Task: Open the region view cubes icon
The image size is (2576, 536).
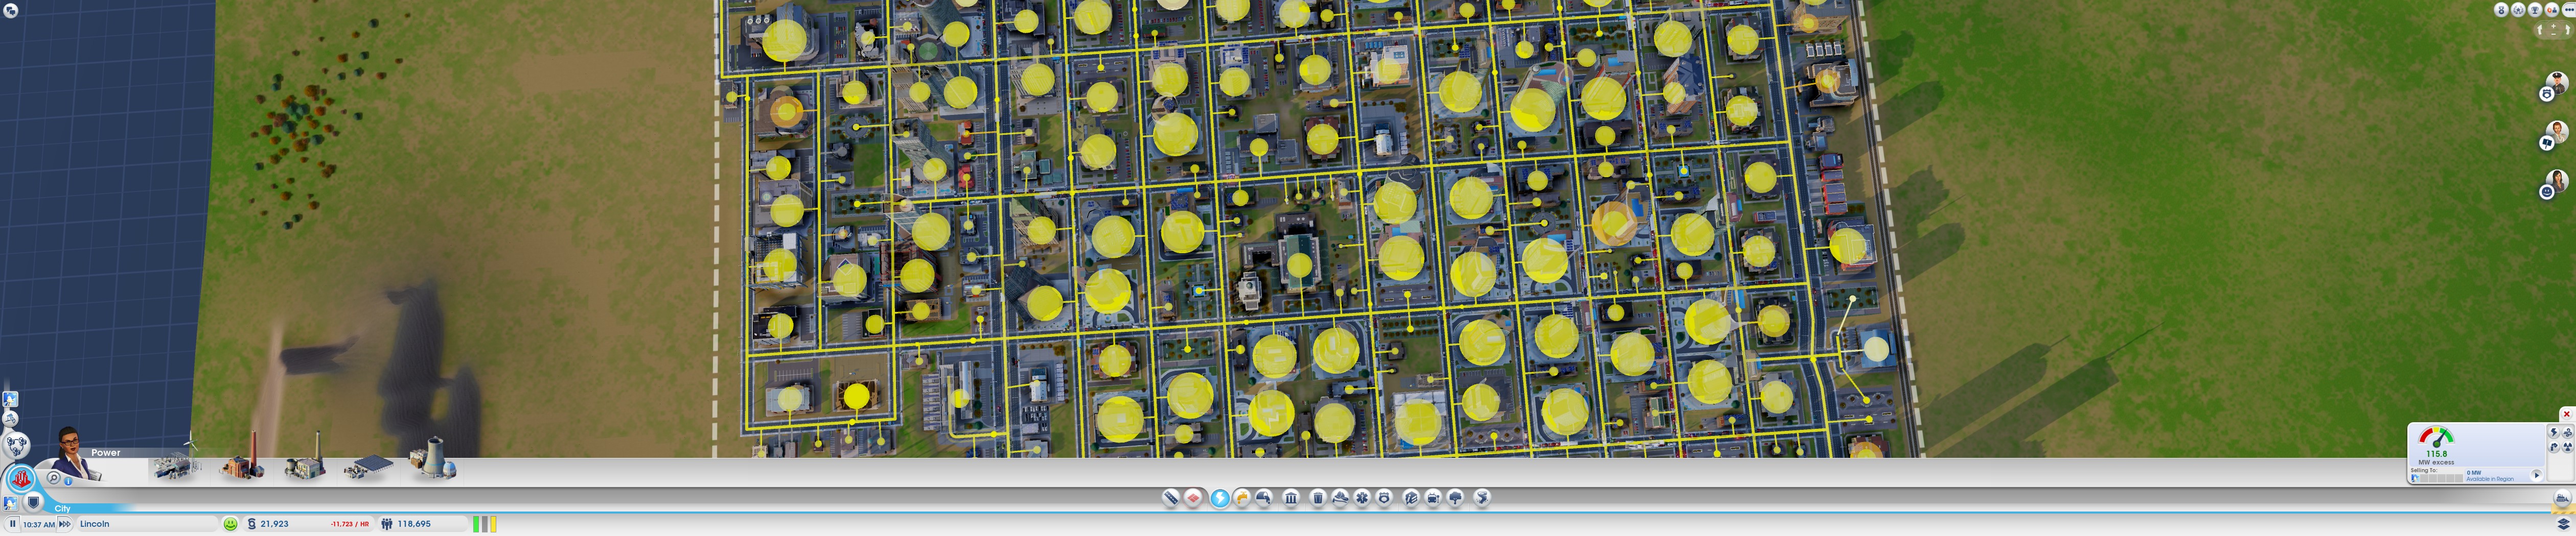Action: pyautogui.click(x=16, y=444)
